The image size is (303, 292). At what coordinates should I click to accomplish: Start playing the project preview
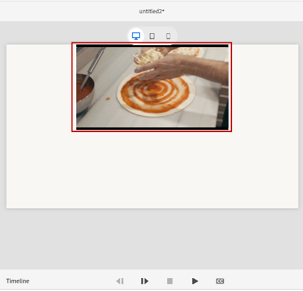(x=195, y=281)
